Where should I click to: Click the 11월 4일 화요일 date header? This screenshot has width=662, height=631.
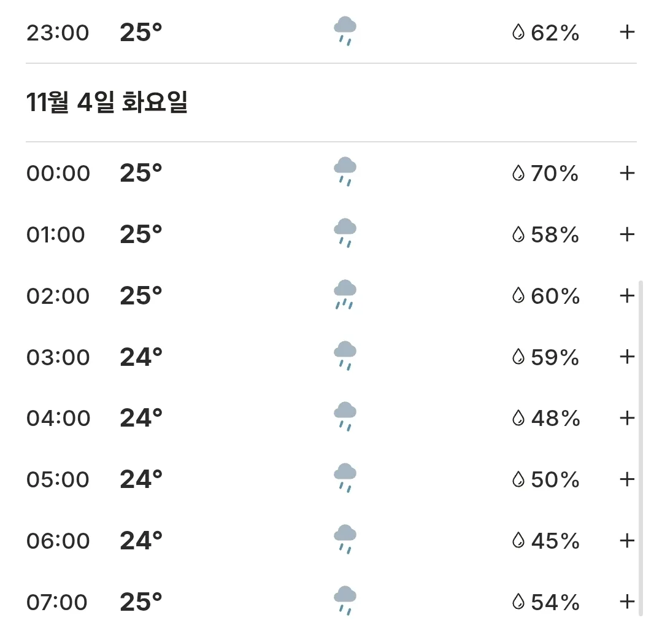pos(107,103)
